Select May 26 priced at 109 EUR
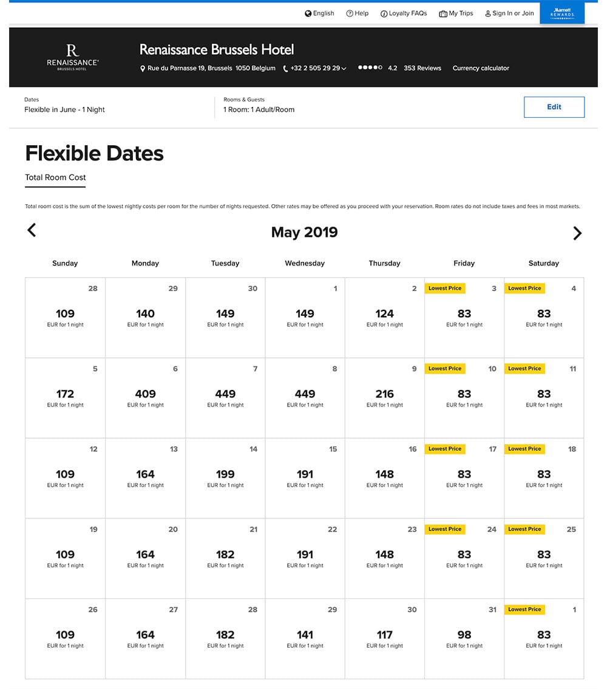 pyautogui.click(x=65, y=639)
